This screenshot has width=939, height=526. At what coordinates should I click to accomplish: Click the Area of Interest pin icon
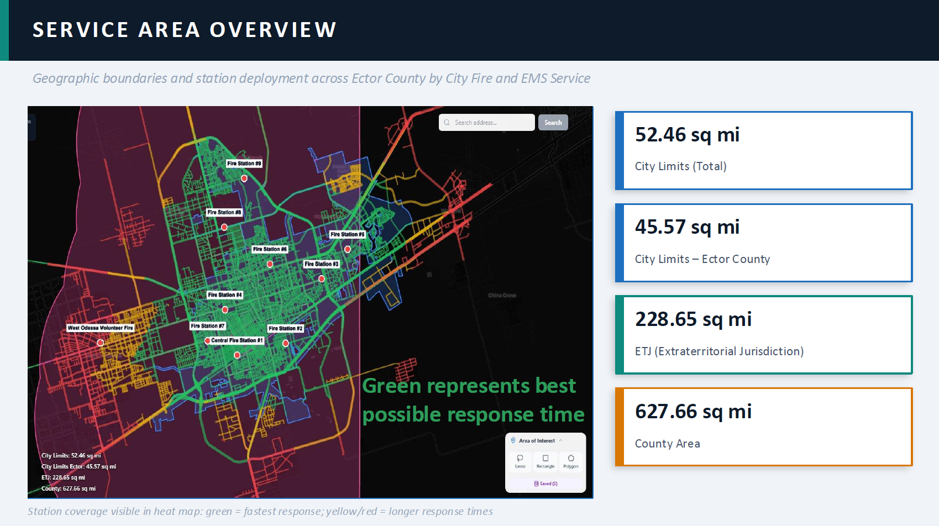coord(513,440)
